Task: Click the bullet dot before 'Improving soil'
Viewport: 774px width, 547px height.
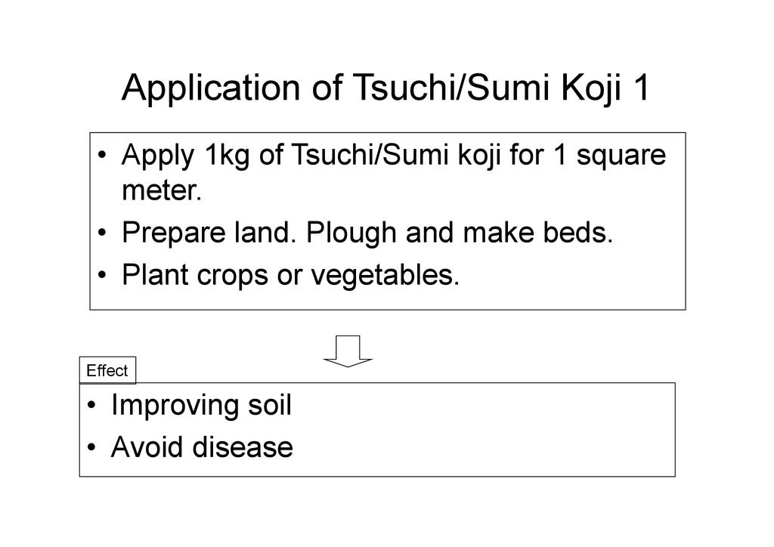Action: (x=91, y=406)
